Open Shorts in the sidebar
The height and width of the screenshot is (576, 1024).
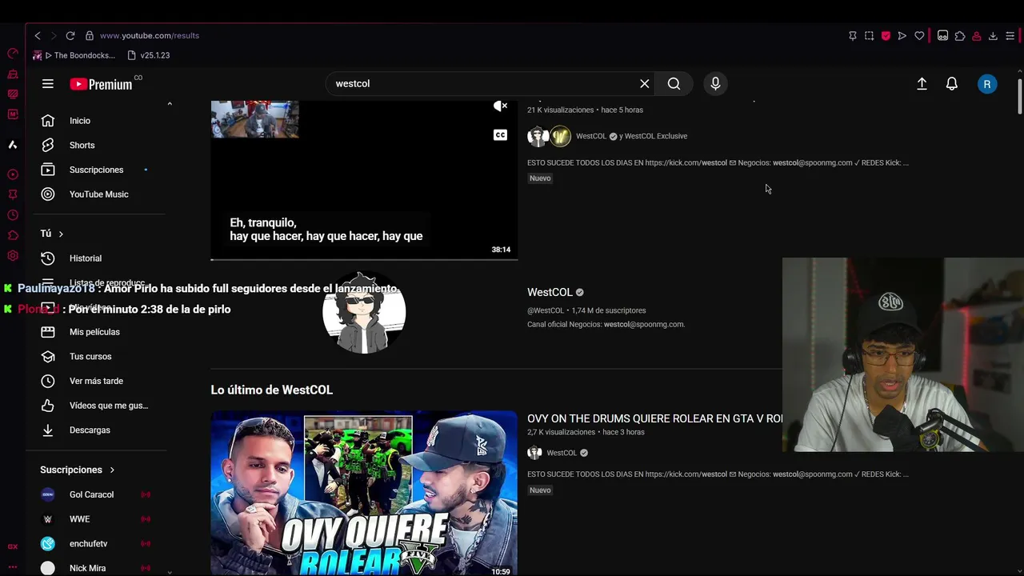click(x=99, y=146)
